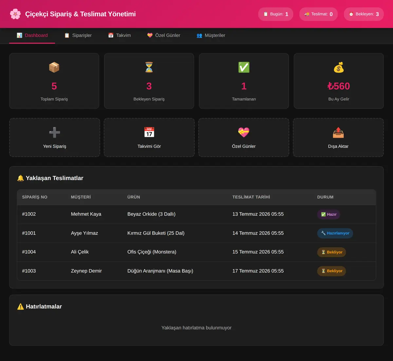The height and width of the screenshot is (361, 393).
Task: Click the Takvimi Gör action label
Action: coord(149,146)
